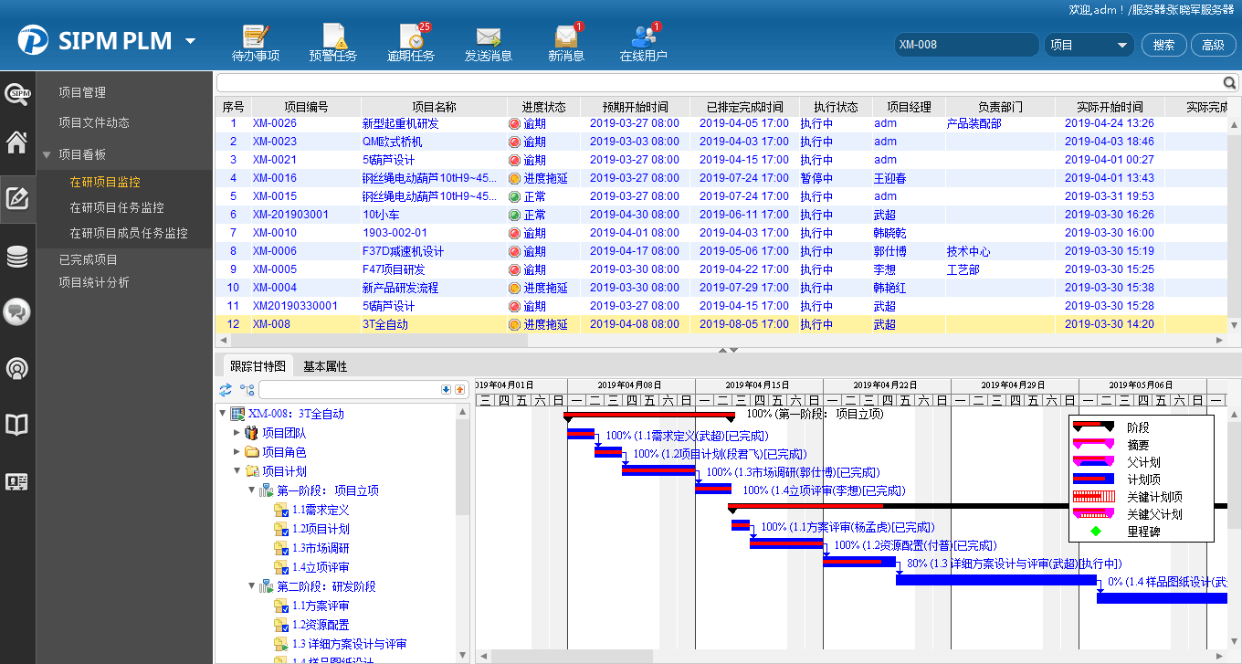Click the home icon in left sidebar
The width and height of the screenshot is (1242, 664).
(x=17, y=143)
